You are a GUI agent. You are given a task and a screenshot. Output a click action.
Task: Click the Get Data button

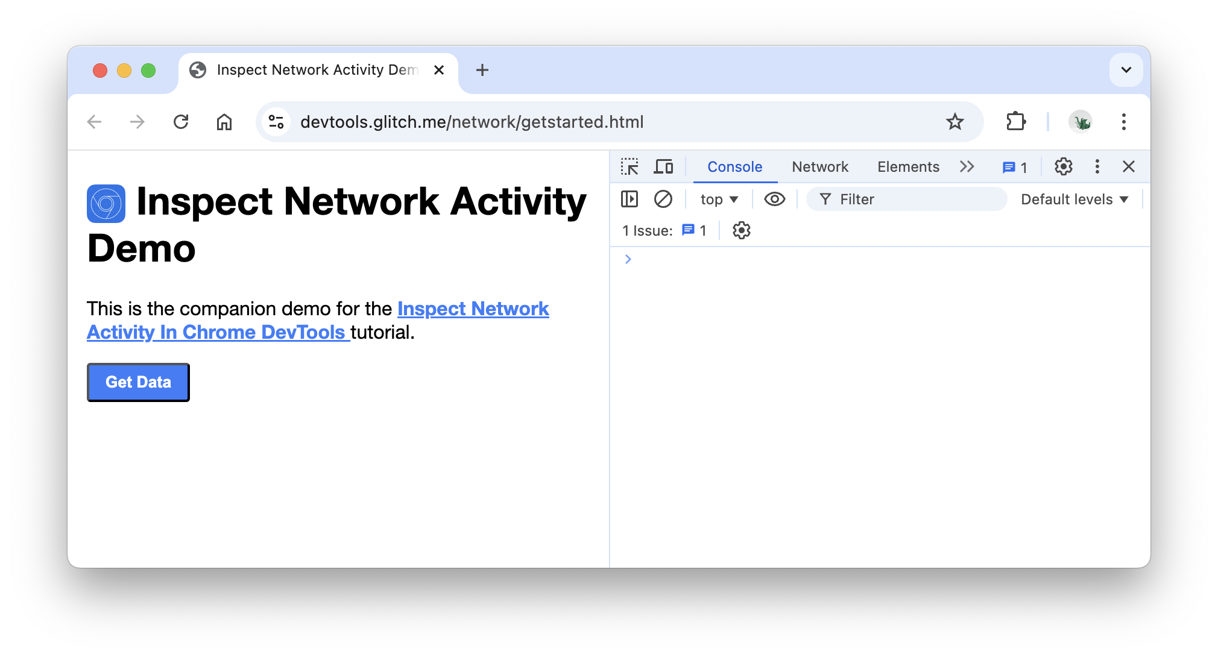(x=137, y=382)
